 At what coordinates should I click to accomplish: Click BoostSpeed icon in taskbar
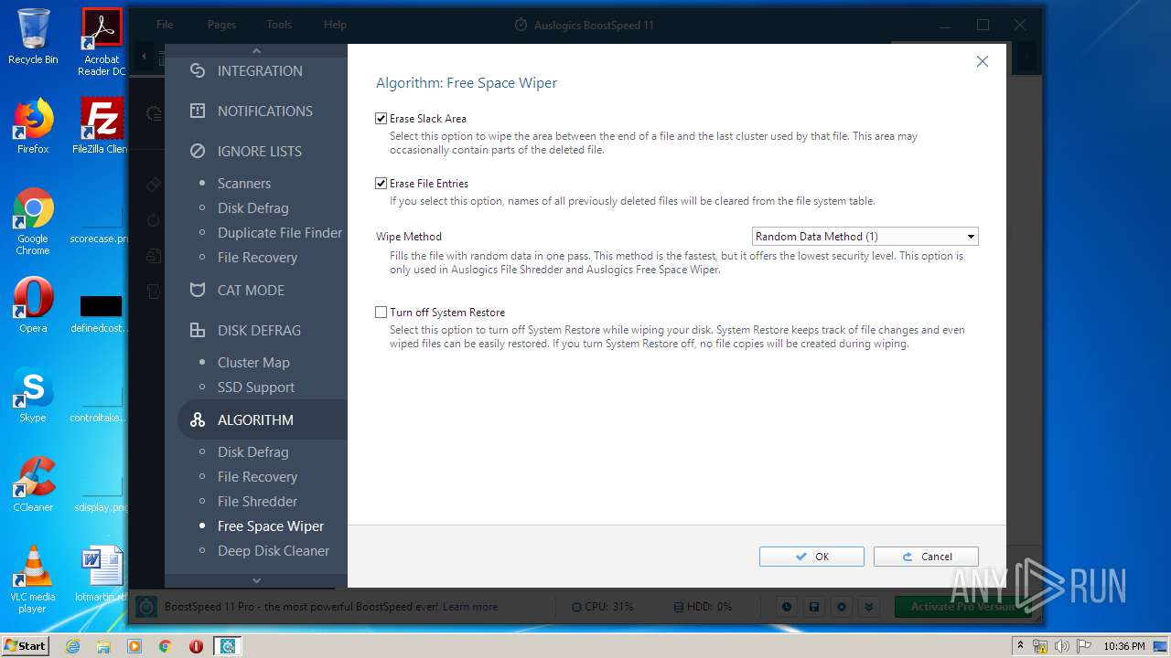(227, 646)
